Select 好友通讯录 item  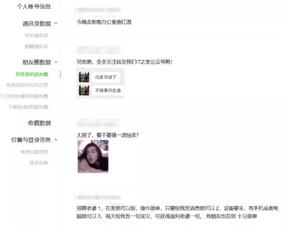tap(36, 35)
